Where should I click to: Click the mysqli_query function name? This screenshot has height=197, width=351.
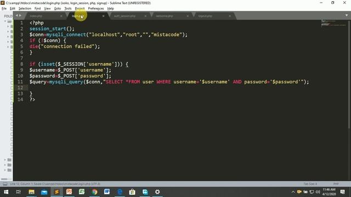click(x=66, y=82)
